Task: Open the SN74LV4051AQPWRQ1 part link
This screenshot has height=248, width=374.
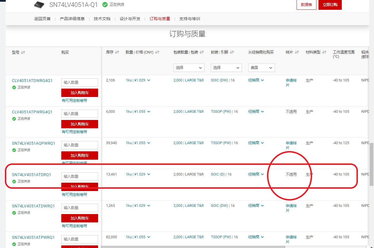Action: [x=33, y=143]
